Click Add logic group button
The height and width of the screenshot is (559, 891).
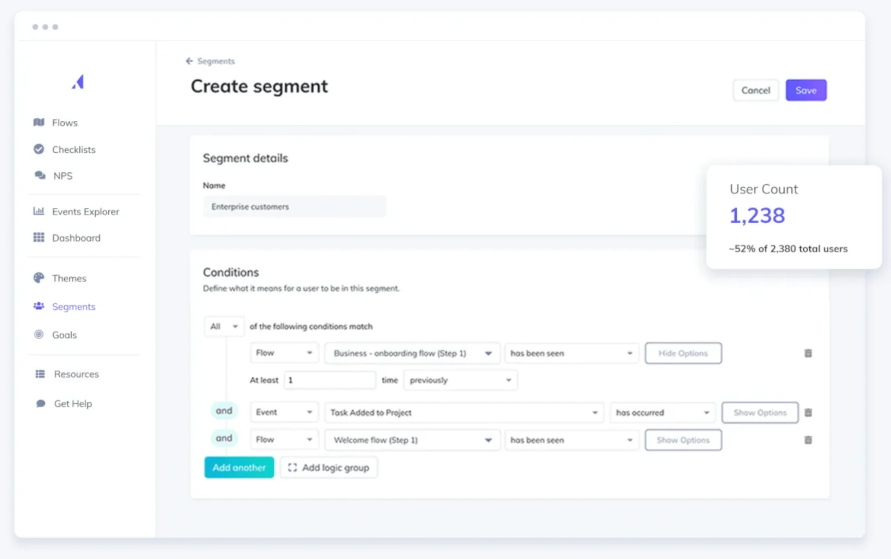[x=329, y=467]
